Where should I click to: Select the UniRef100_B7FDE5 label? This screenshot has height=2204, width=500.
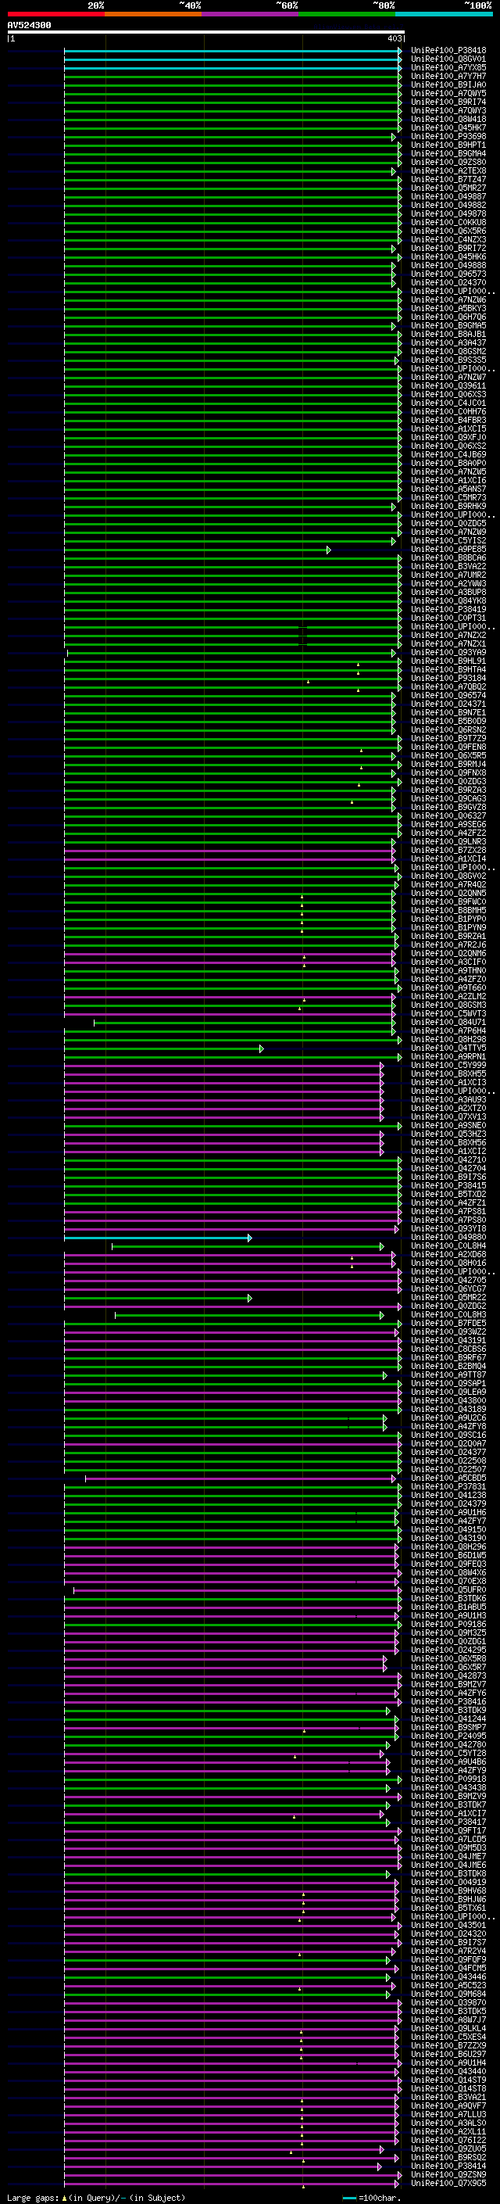pos(448,1324)
